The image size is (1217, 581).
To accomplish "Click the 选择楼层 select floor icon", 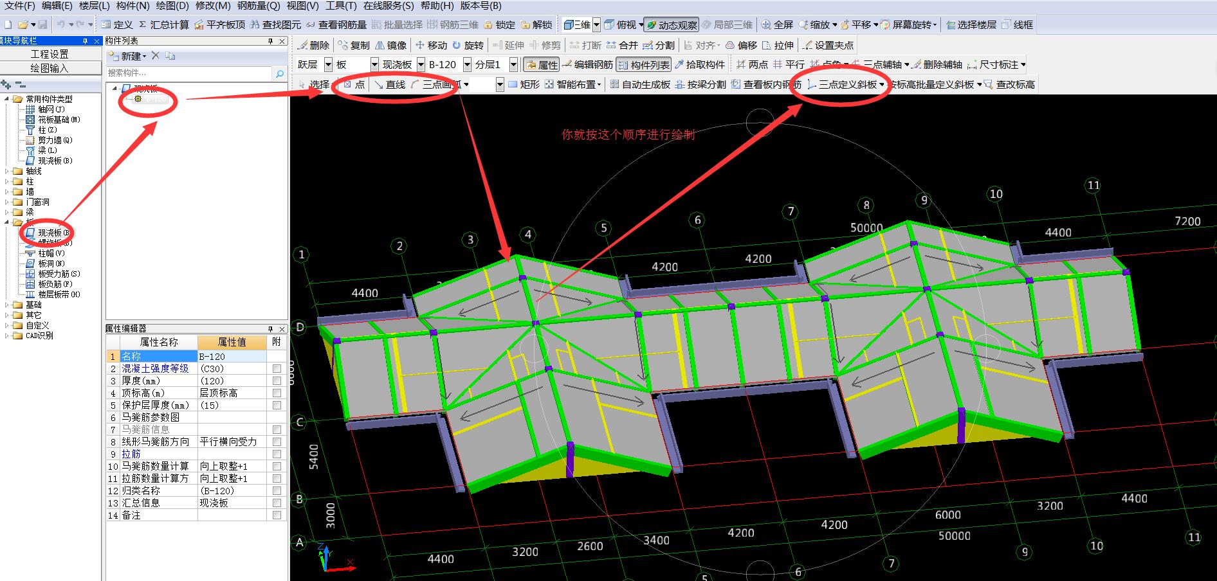I will 971,24.
